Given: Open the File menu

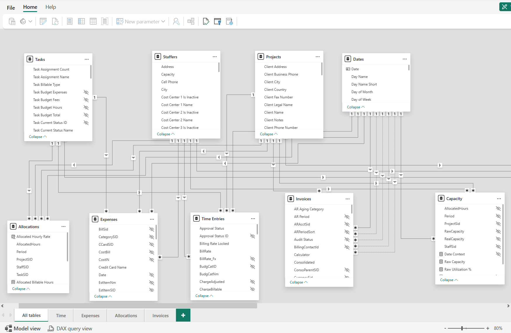Looking at the screenshot, I should tap(11, 8).
